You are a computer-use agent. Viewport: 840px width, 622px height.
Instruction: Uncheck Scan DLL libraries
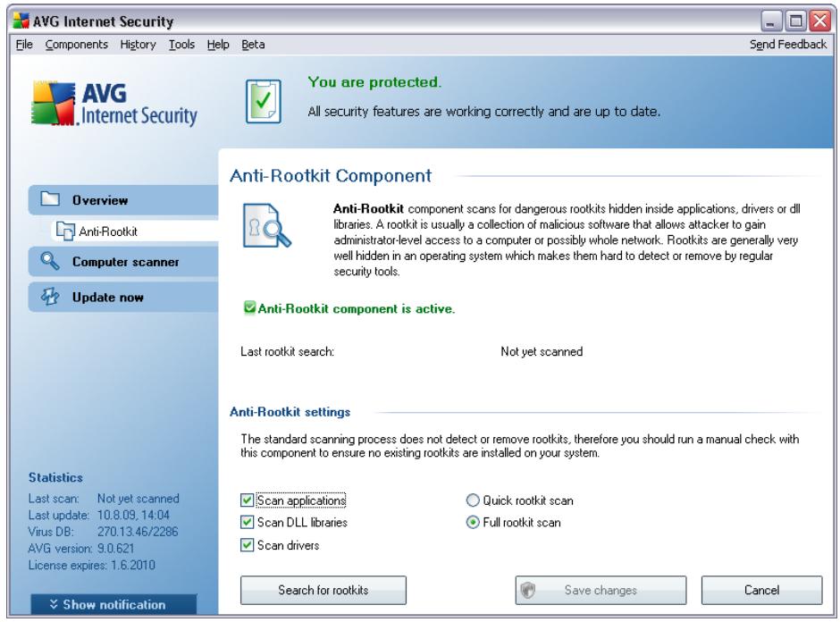coord(247,522)
